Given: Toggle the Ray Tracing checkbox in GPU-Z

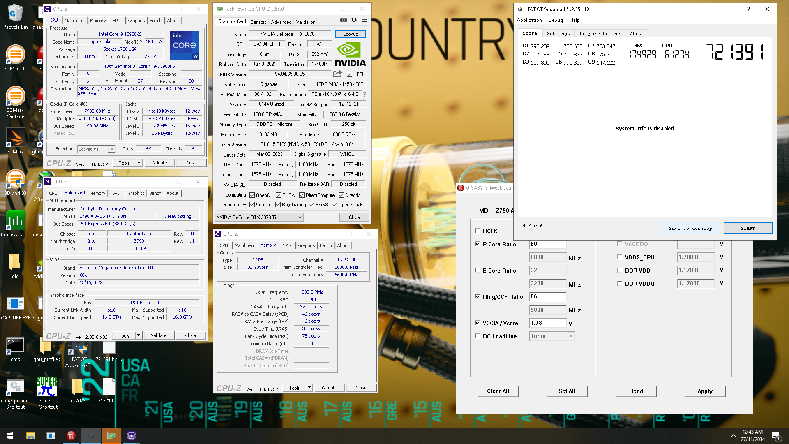Looking at the screenshot, I should coord(278,205).
